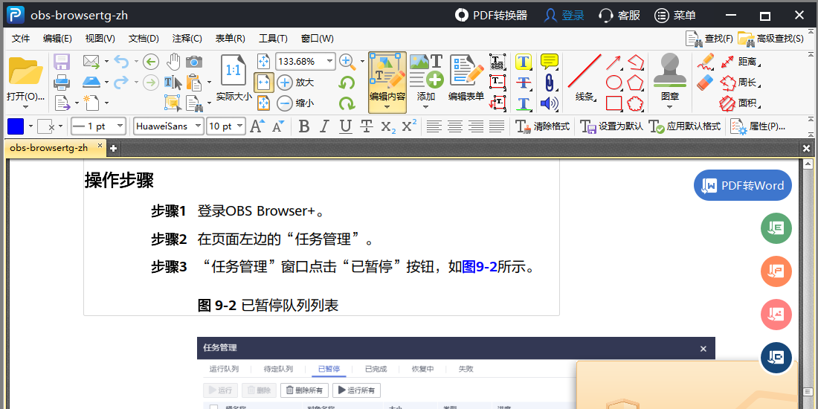818x409 pixels.
Task: Toggle subscript formatting
Action: pyautogui.click(x=388, y=126)
